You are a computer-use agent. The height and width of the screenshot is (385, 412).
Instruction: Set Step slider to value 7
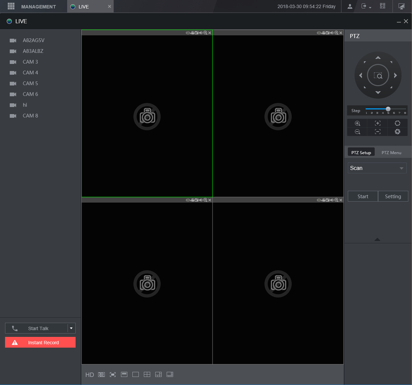399,109
